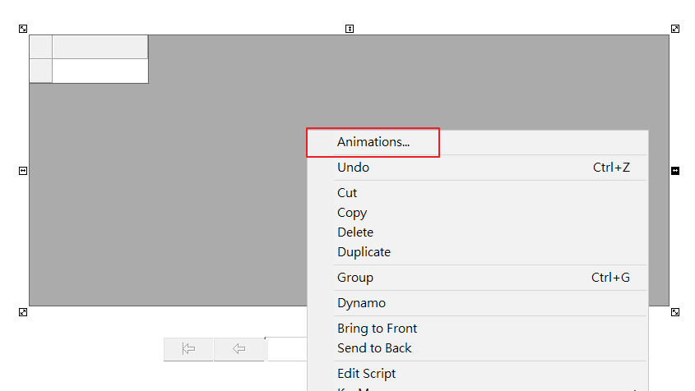695x391 pixels.
Task: Choose Delete from the context menu
Action: pyautogui.click(x=477, y=232)
